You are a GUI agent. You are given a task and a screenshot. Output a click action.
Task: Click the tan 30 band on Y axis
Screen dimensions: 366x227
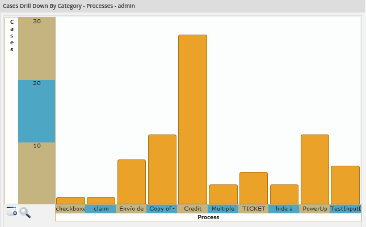coord(37,48)
